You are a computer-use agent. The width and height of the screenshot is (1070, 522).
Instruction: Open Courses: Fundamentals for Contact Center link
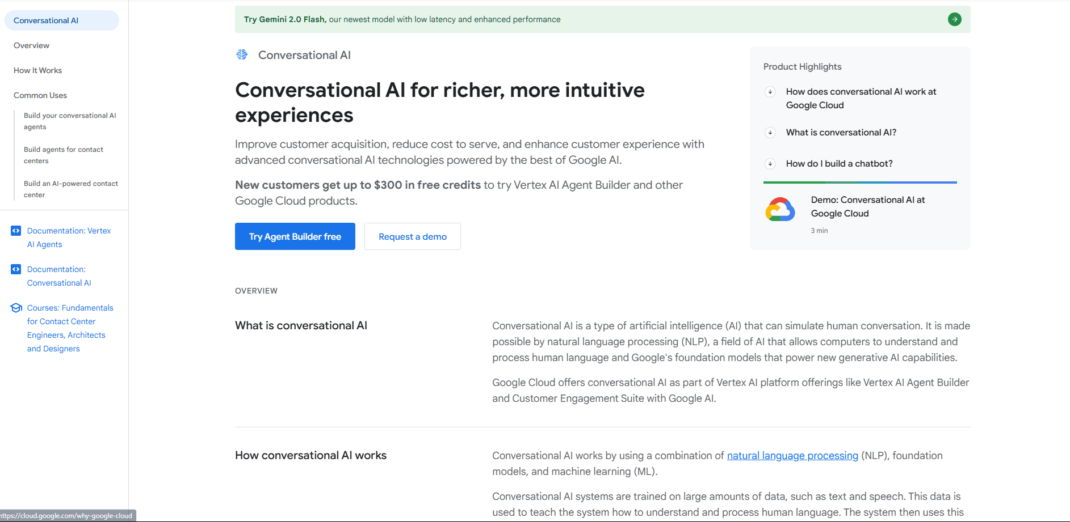point(70,328)
